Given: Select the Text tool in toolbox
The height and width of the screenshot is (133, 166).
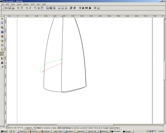Looking at the screenshot, I should 2,63.
